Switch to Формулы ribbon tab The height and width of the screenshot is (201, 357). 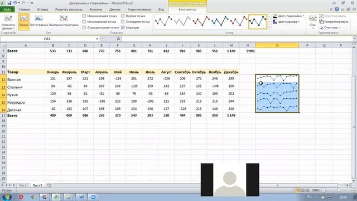(96, 9)
